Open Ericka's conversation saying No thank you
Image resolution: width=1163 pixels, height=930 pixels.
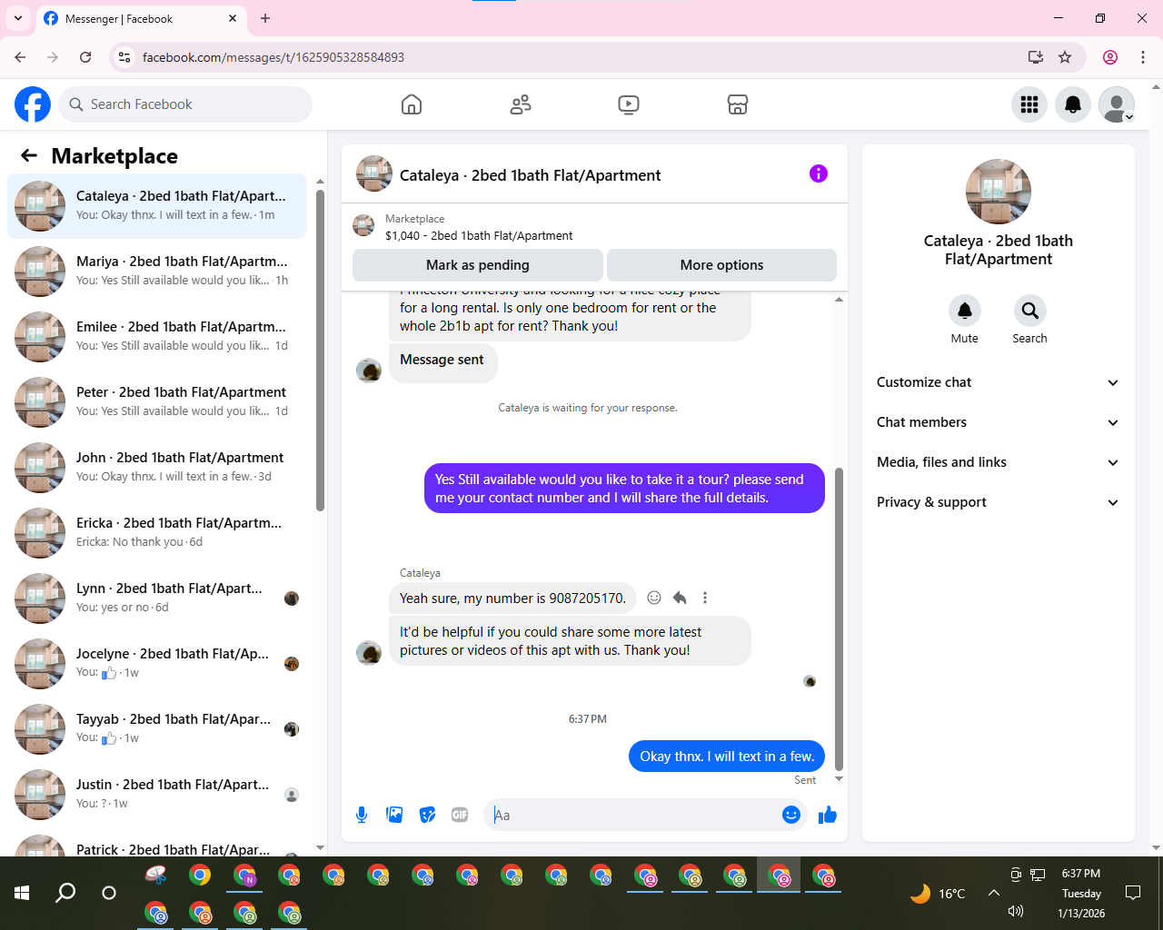pos(157,533)
